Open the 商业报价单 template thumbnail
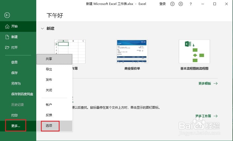Screen dimensions: 233x141 point(132,51)
